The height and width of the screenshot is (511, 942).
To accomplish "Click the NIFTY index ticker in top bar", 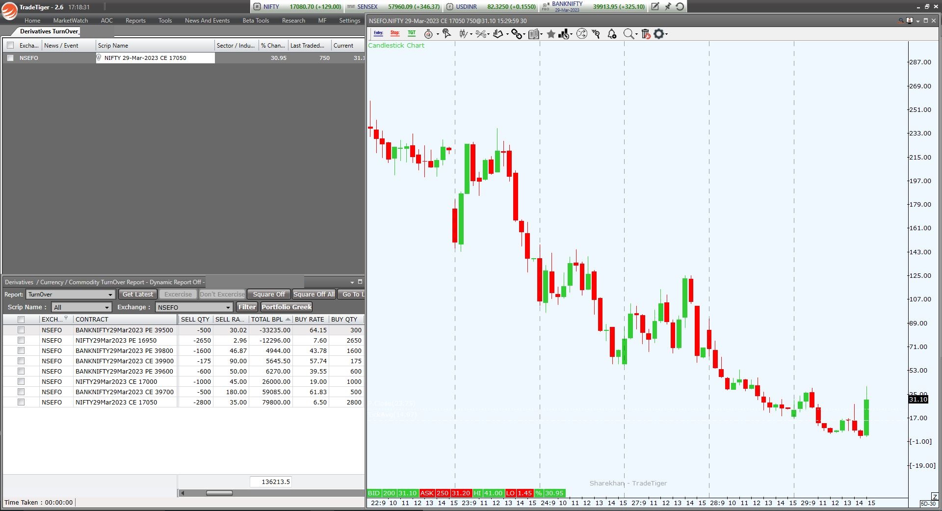I will [297, 7].
